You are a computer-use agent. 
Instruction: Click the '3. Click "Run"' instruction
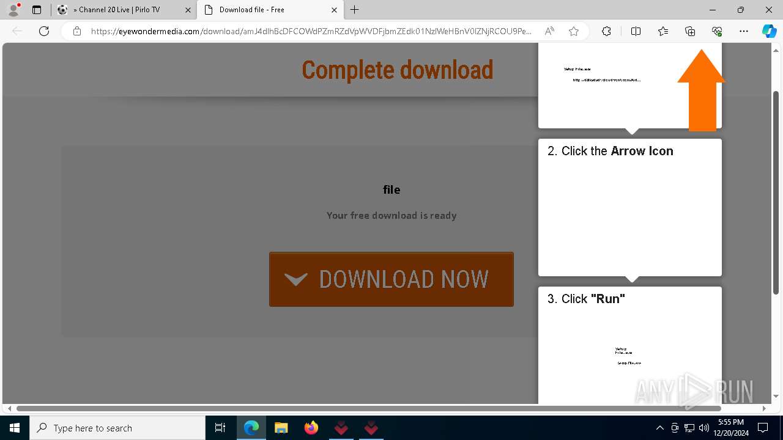pyautogui.click(x=586, y=299)
